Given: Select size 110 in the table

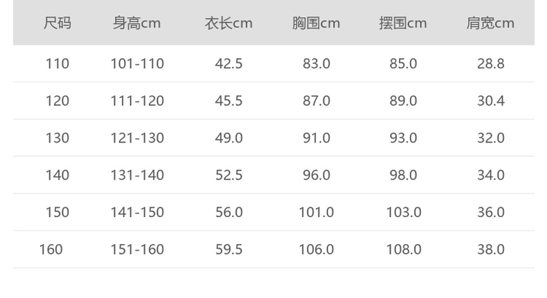Looking at the screenshot, I should point(57,64).
